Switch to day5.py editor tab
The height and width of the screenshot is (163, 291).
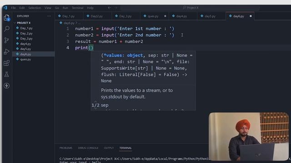point(211,16)
